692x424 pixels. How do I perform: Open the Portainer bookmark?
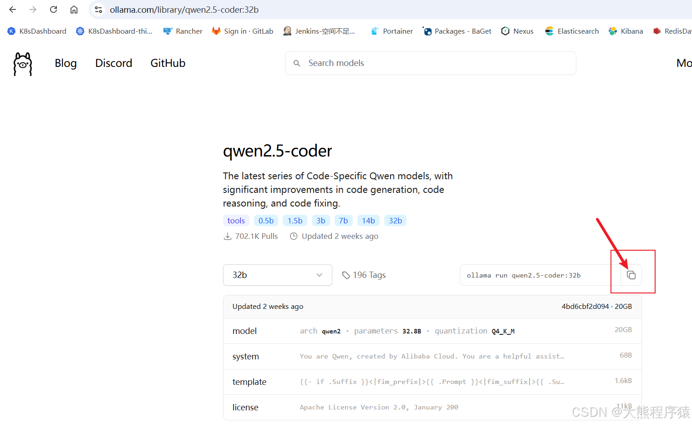click(392, 31)
